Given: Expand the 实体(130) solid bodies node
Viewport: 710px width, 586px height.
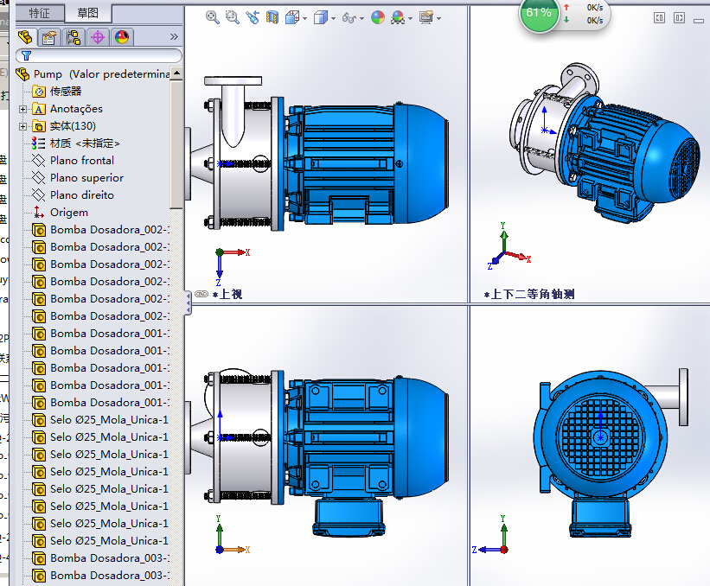Looking at the screenshot, I should point(22,126).
